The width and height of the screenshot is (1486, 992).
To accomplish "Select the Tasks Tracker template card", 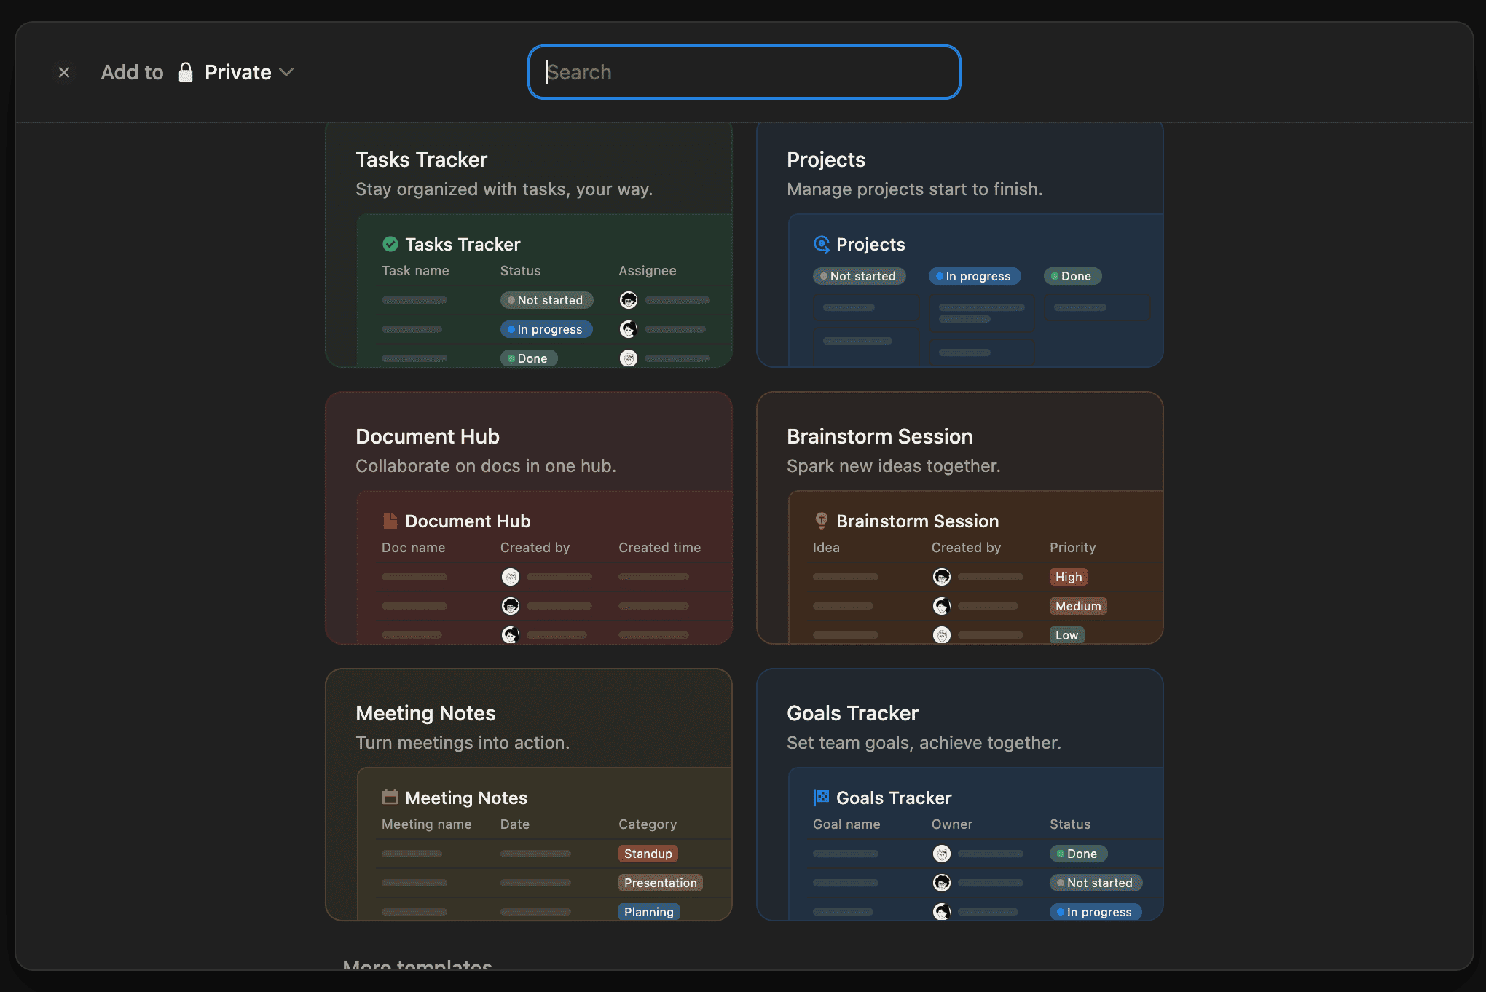I will pos(528,175).
